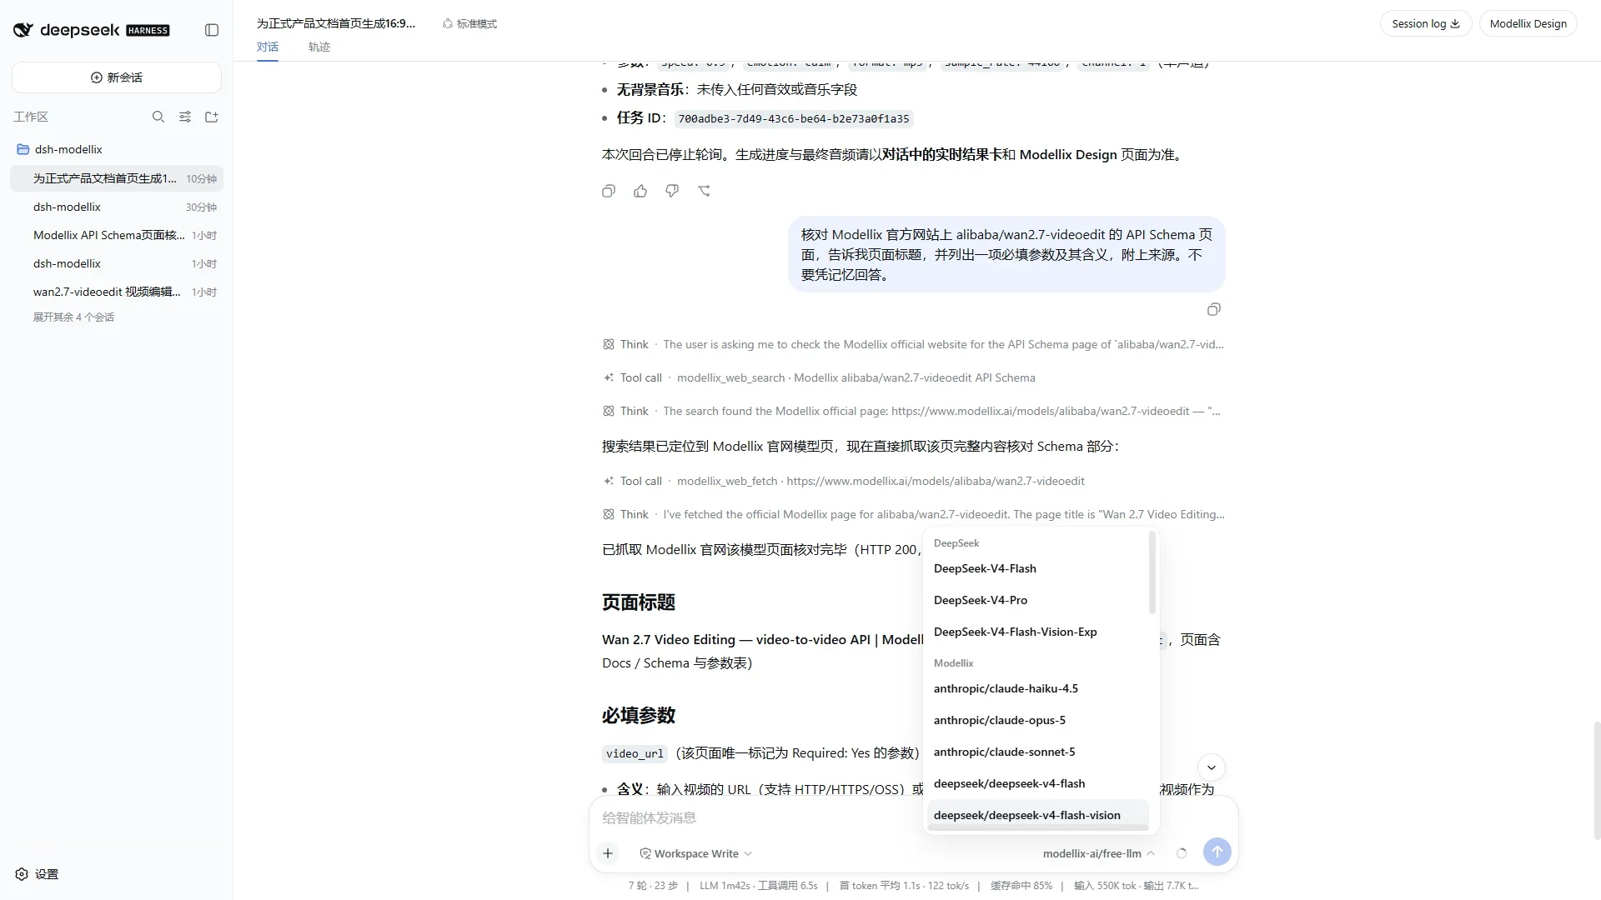Screen dimensions: 1601x900
Task: Add attachment with plus icon
Action: [x=608, y=852]
